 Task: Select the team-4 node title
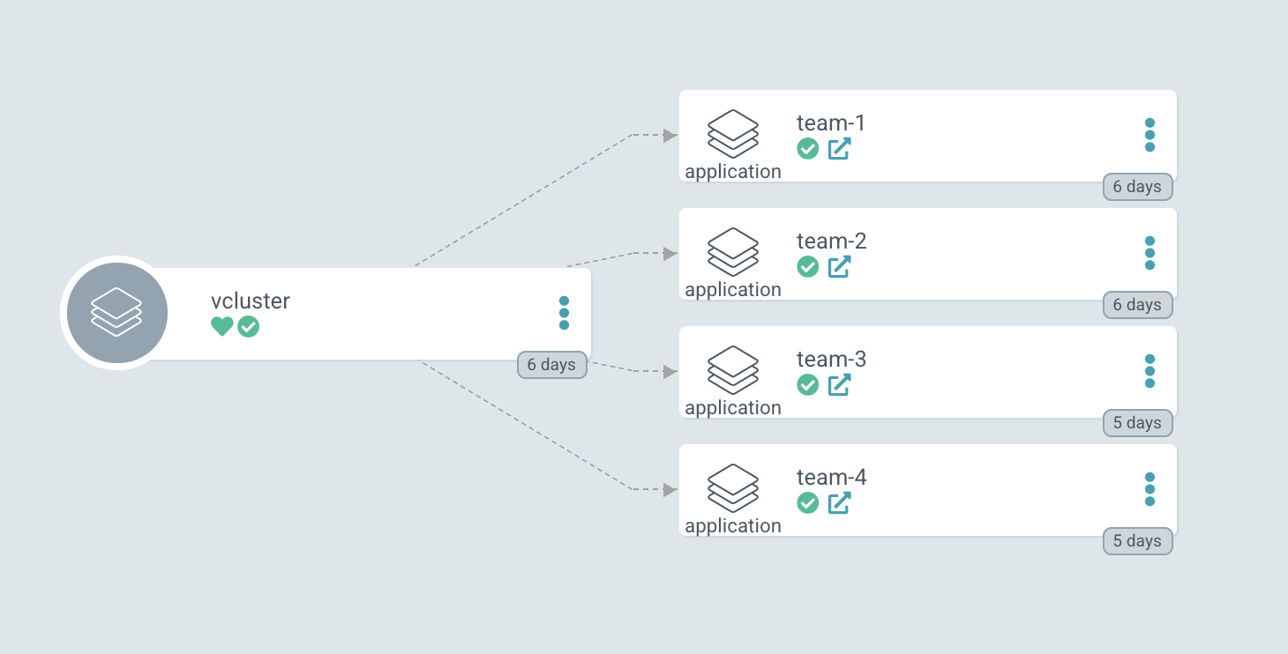click(x=832, y=477)
